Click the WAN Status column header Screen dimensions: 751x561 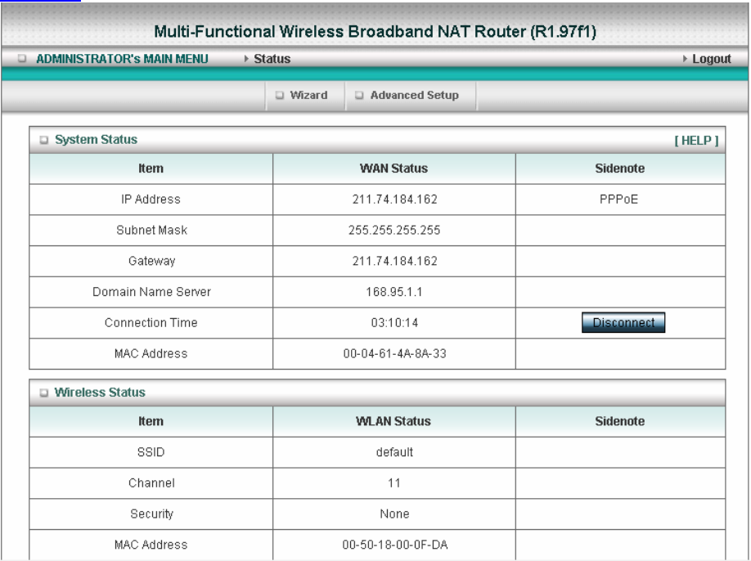point(393,168)
